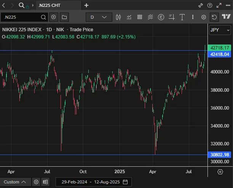Select the blue 42418.04 line label
This screenshot has width=233, height=188.
coord(219,54)
